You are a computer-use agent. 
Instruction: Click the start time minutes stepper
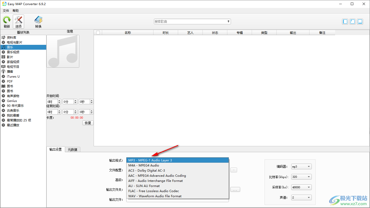click(75, 101)
